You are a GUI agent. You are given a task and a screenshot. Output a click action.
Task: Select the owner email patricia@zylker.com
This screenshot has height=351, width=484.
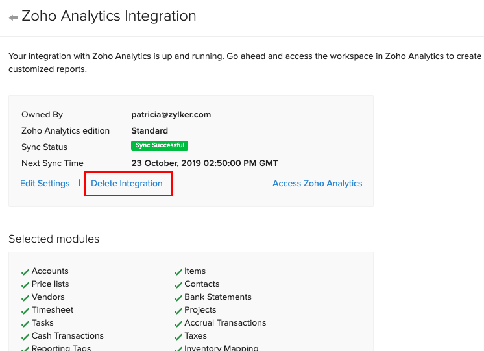coord(171,115)
